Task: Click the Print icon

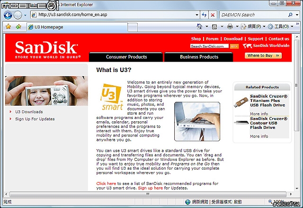Action: tap(230, 27)
